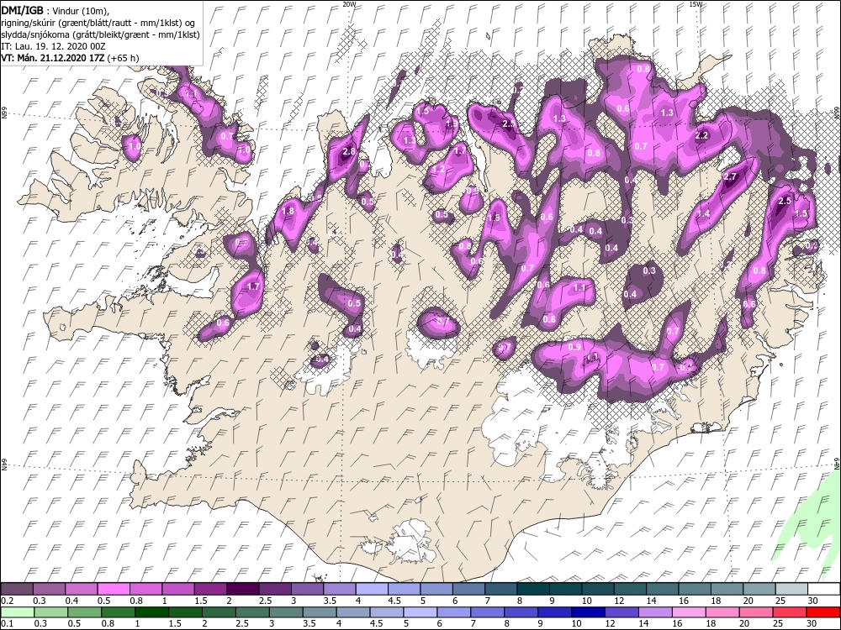Select the white 30 swatch in the top legend row

[x=823, y=590]
